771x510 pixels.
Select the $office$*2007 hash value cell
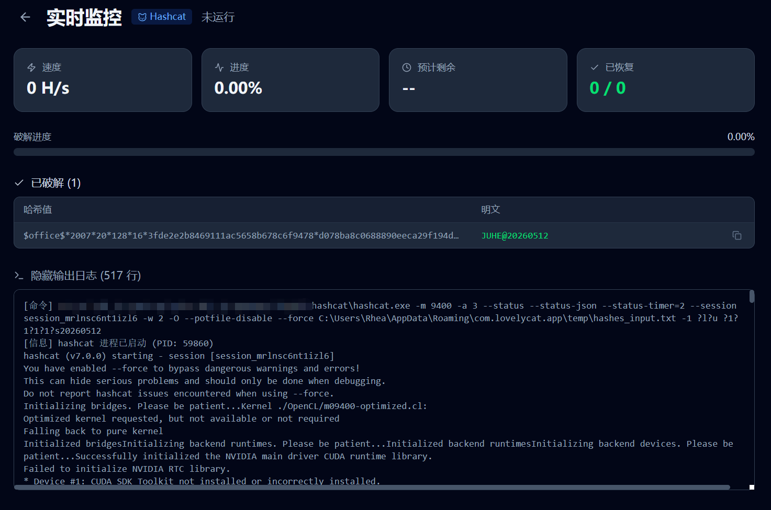[x=241, y=235]
